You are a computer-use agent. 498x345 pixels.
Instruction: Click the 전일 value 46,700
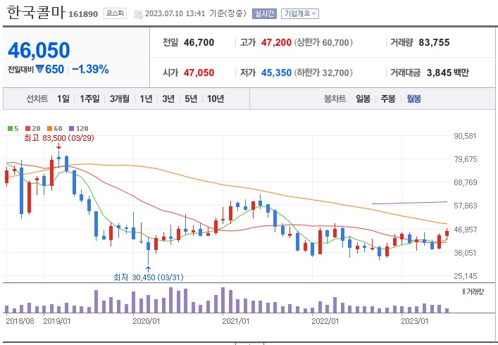pyautogui.click(x=199, y=42)
